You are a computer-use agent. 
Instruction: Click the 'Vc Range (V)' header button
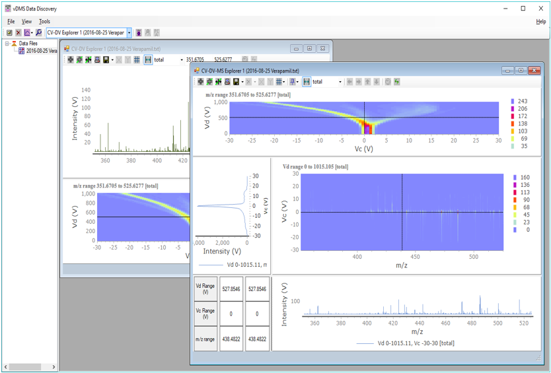point(205,314)
